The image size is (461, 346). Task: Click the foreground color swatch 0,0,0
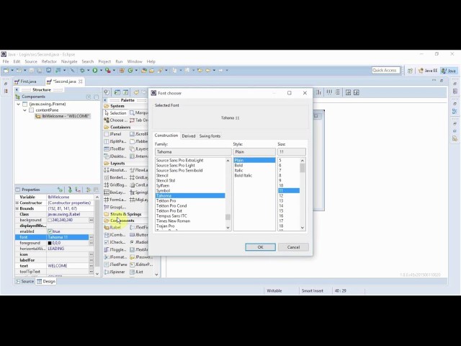(x=50, y=243)
